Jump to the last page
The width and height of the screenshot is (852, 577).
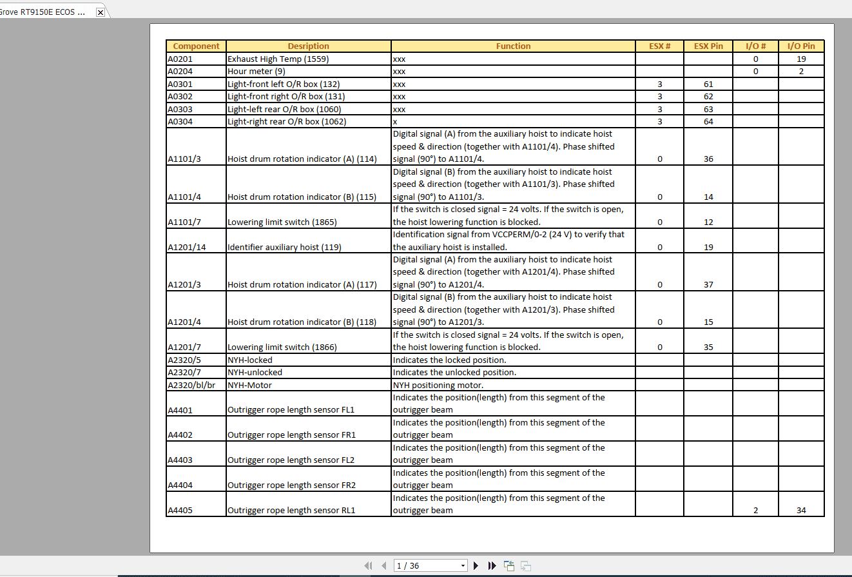pos(492,565)
